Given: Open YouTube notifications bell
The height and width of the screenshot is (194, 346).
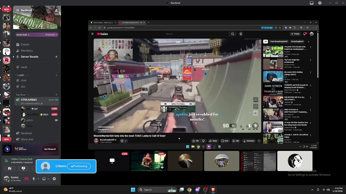Looking at the screenshot, I should tap(305, 34).
